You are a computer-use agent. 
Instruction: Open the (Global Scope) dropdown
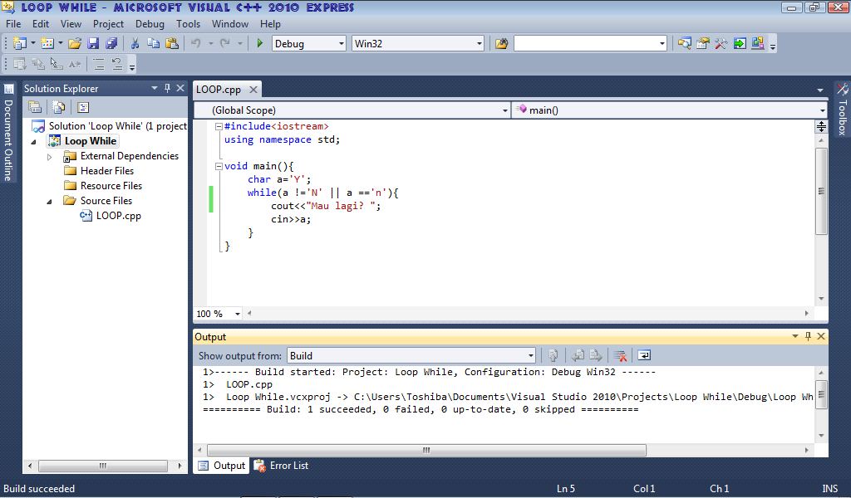504,110
